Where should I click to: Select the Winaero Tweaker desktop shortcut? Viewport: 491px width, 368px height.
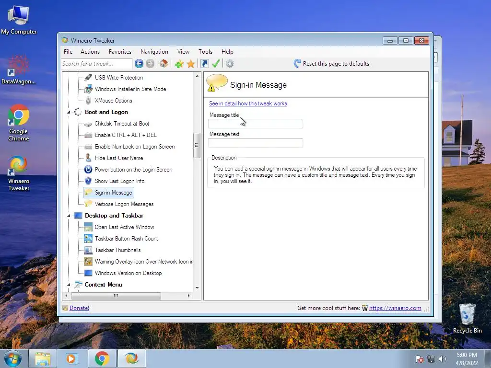pyautogui.click(x=19, y=173)
